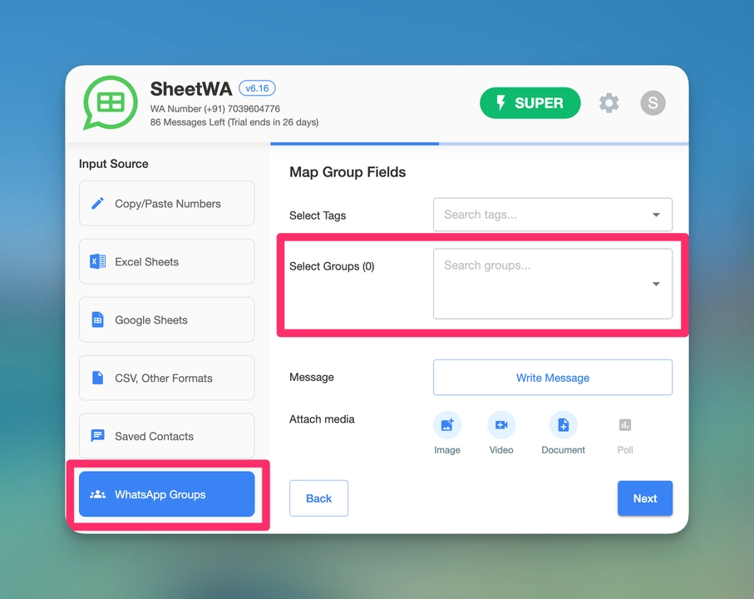Select CSV, Other Formats input source
This screenshot has height=599, width=754.
(x=167, y=379)
